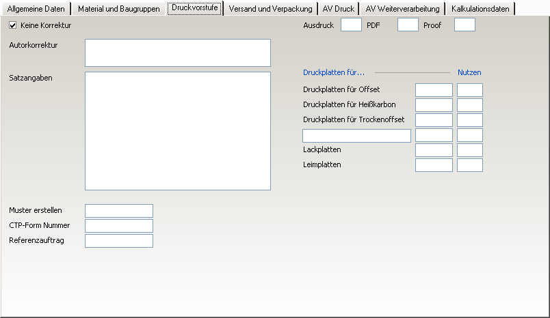Click Druckplatten für Offset quantity field
The width and height of the screenshot is (550, 318).
434,90
